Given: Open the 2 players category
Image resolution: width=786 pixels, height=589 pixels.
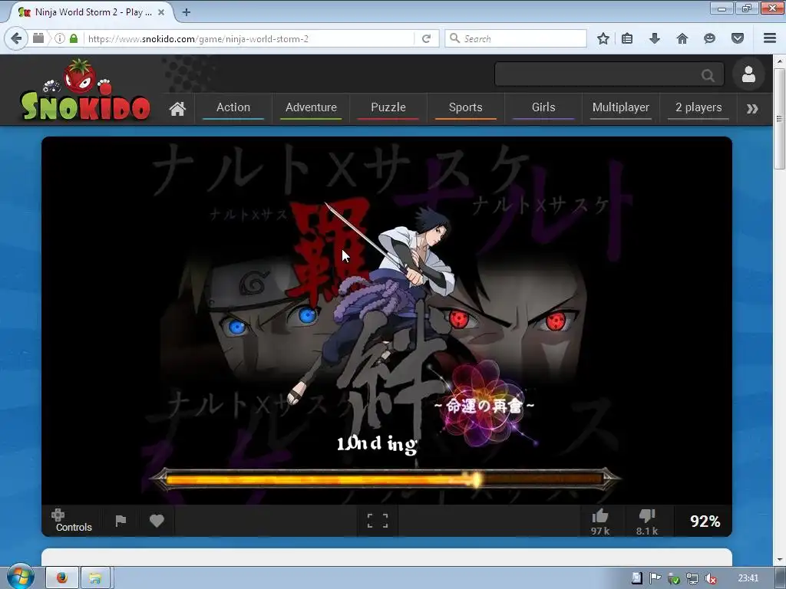Looking at the screenshot, I should 698,108.
